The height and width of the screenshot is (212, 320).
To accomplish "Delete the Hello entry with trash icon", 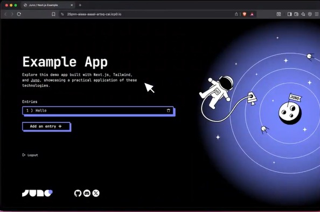I will tap(169, 111).
